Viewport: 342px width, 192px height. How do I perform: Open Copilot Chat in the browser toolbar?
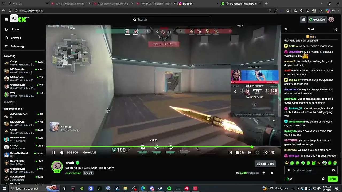(330, 11)
